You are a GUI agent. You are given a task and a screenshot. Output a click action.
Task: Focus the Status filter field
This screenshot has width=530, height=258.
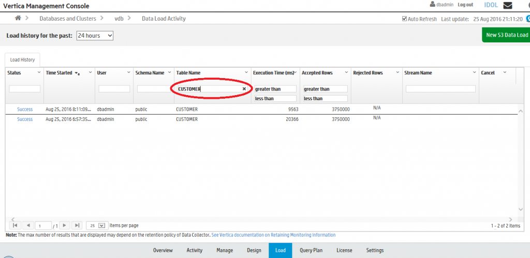click(x=25, y=89)
